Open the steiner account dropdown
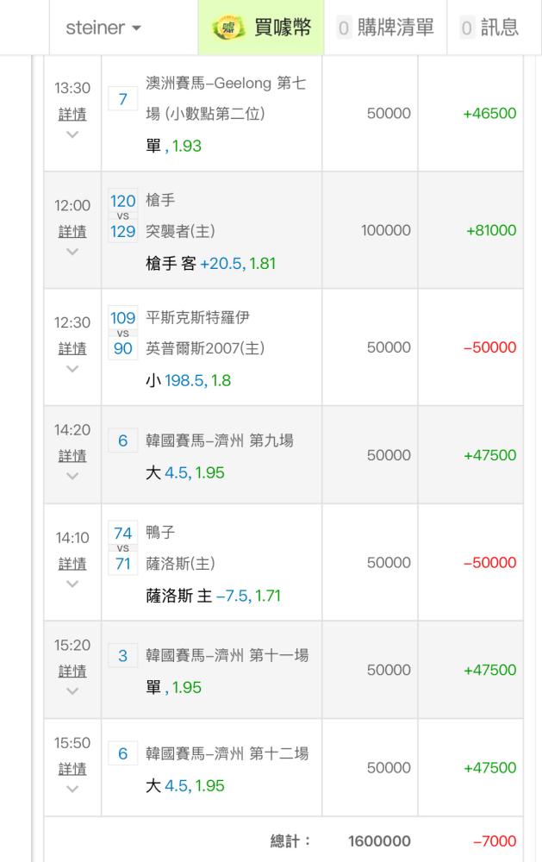The image size is (542, 862). click(x=103, y=28)
